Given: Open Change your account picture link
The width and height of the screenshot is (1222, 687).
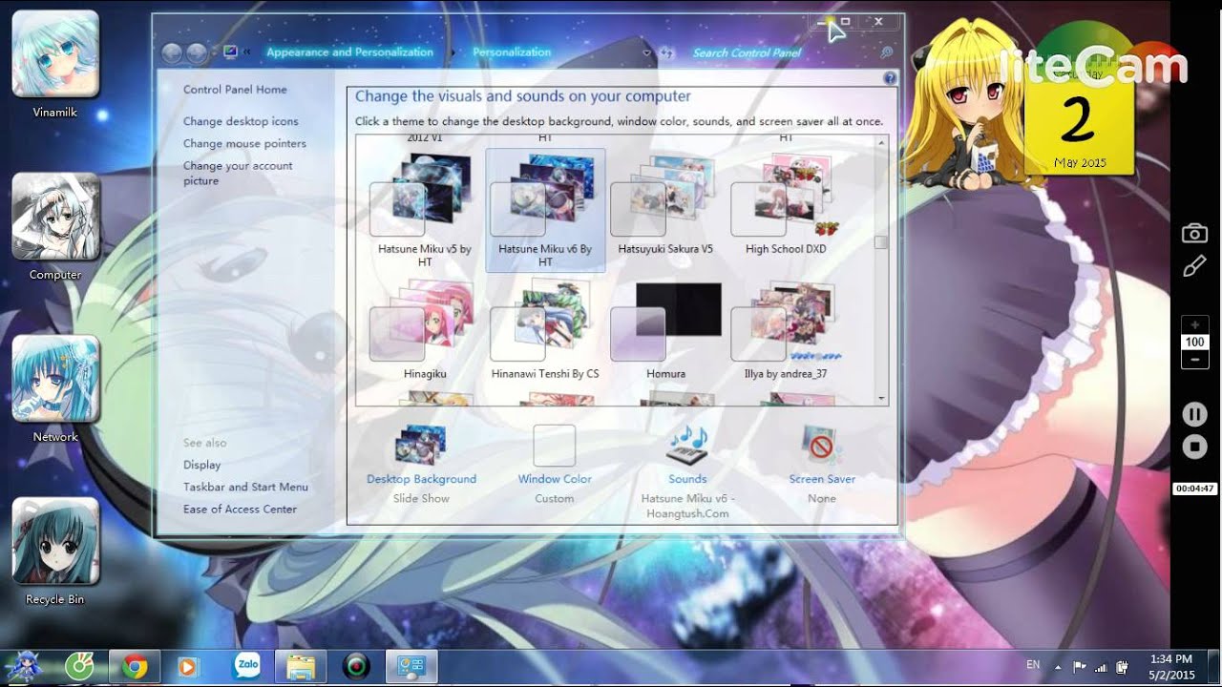Looking at the screenshot, I should pyautogui.click(x=238, y=173).
